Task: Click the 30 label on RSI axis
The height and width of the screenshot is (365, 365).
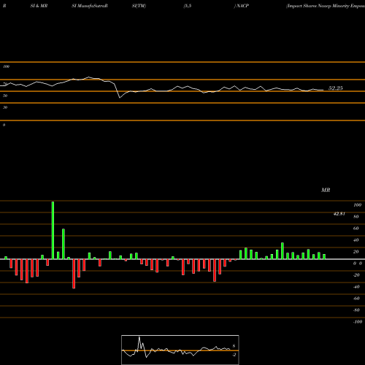Action: 5,107
